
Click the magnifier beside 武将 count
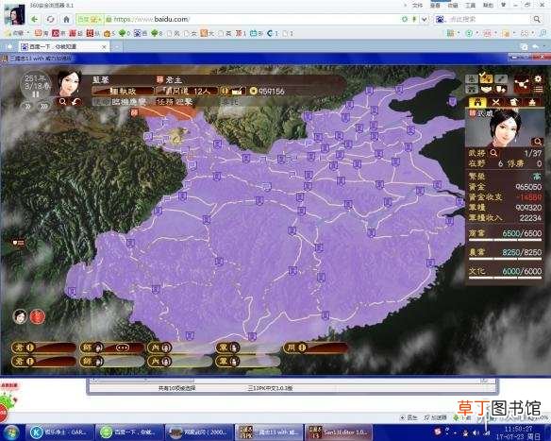493,153
